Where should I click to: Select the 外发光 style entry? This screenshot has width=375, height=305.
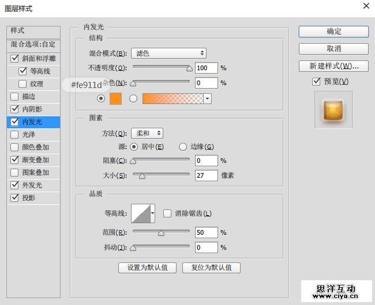(x=33, y=185)
